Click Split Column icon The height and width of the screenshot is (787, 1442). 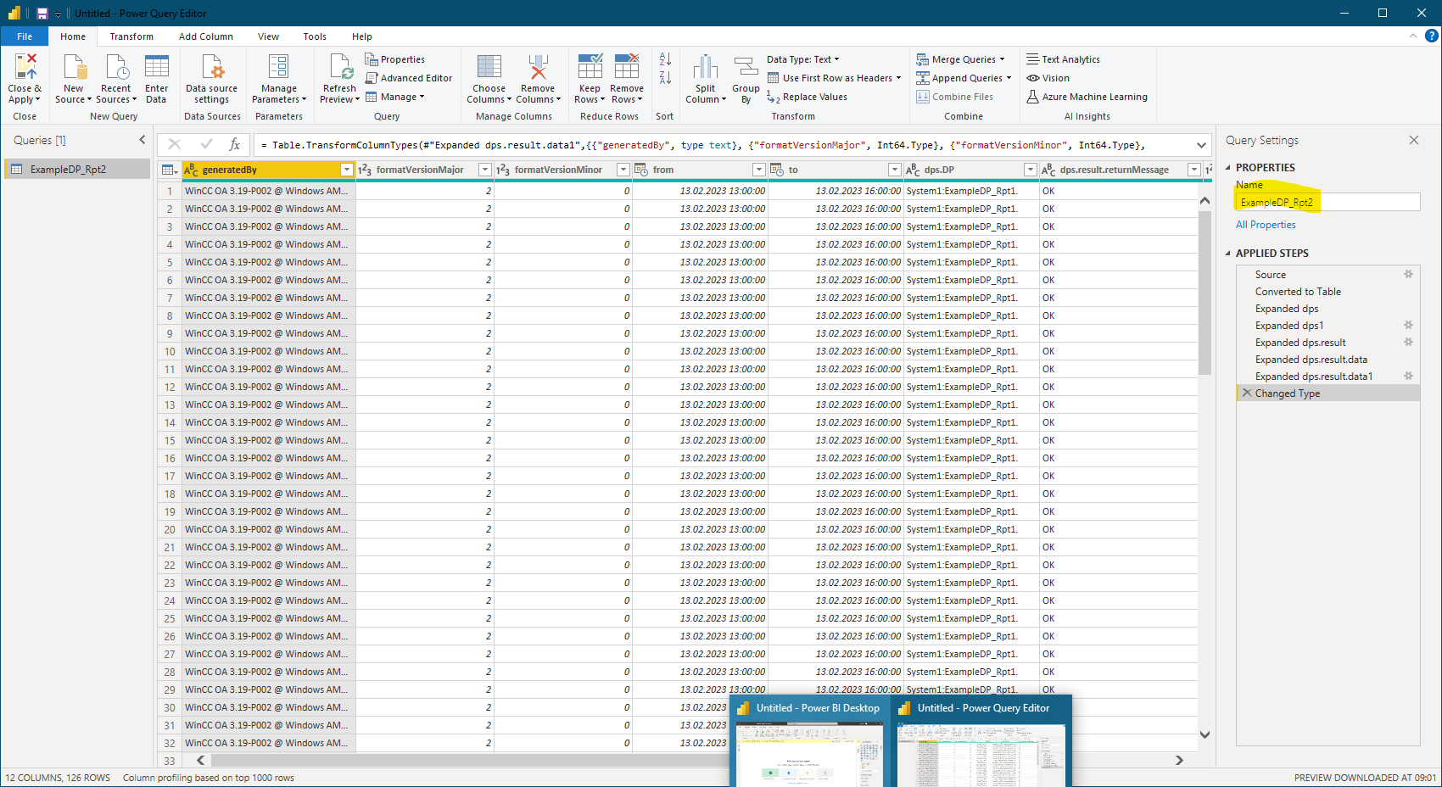(x=706, y=67)
